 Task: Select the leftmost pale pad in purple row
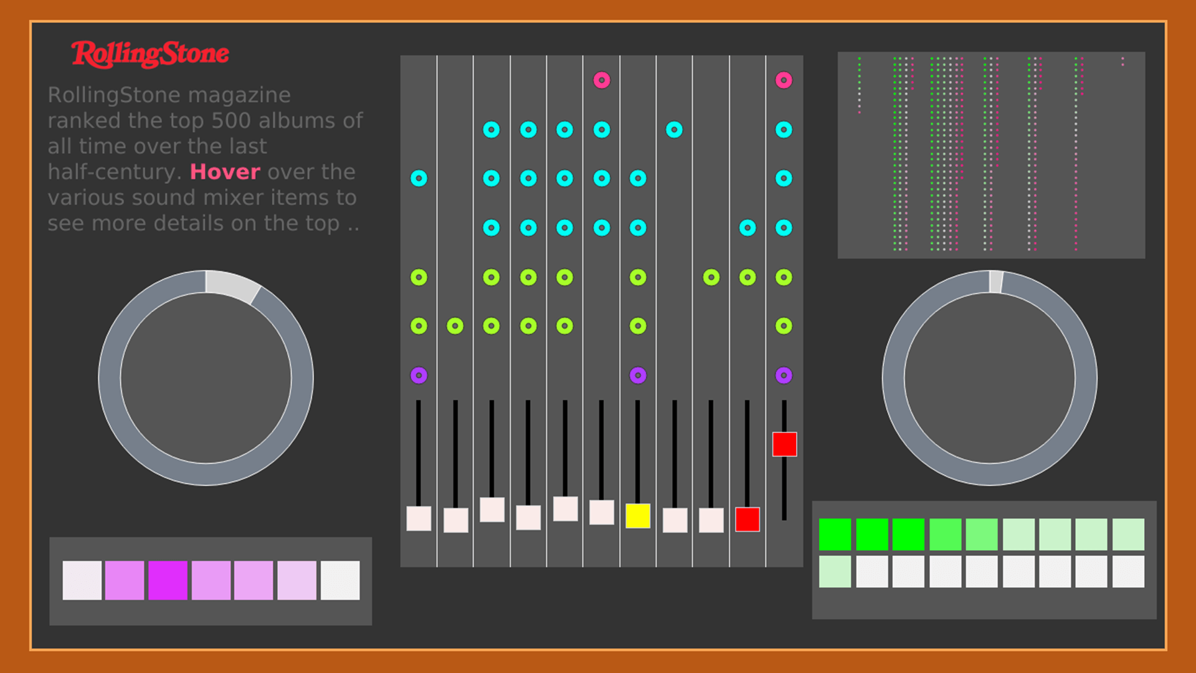tap(82, 580)
